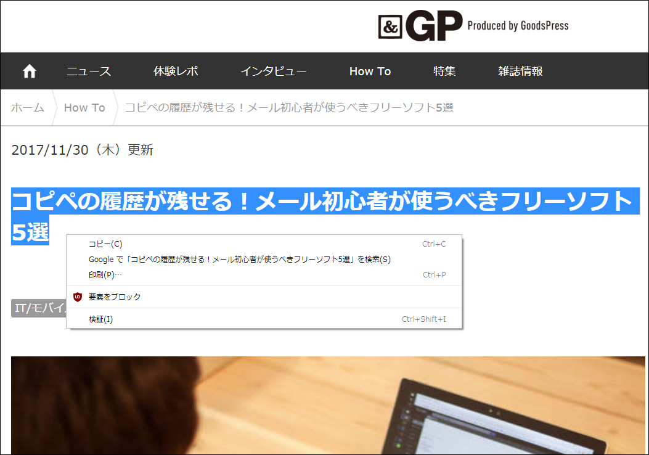
Task: Click the ホーム breadcrumb link
Action: 28,108
